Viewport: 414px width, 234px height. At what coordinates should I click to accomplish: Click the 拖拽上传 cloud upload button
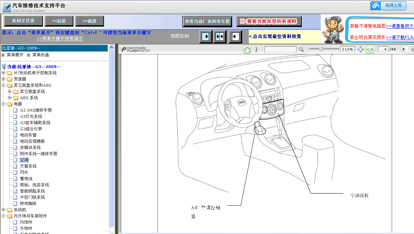click(388, 6)
